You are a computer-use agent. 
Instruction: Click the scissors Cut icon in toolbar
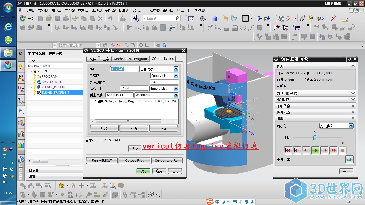coord(75,18)
